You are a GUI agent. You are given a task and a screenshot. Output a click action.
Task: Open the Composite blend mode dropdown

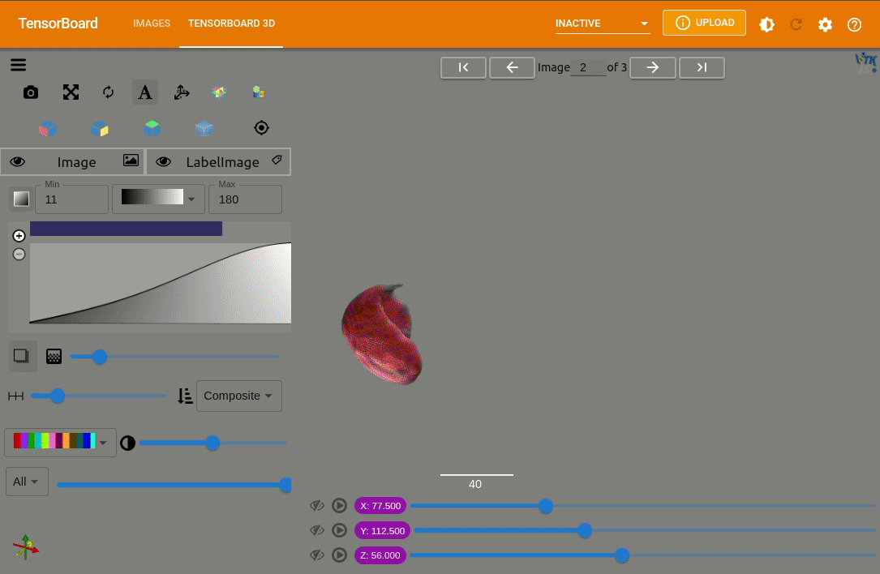pyautogui.click(x=239, y=396)
